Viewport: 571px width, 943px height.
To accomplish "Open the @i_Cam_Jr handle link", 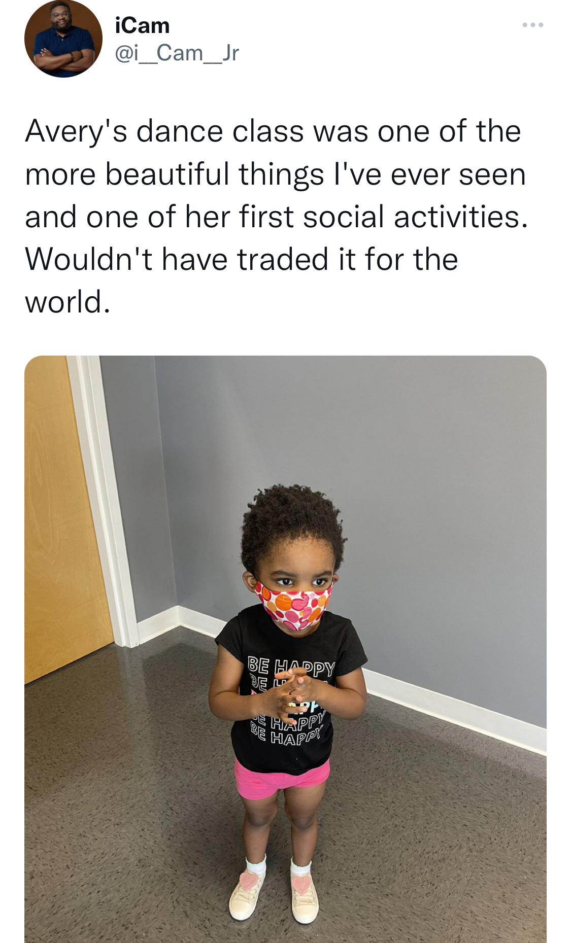I will click(177, 53).
